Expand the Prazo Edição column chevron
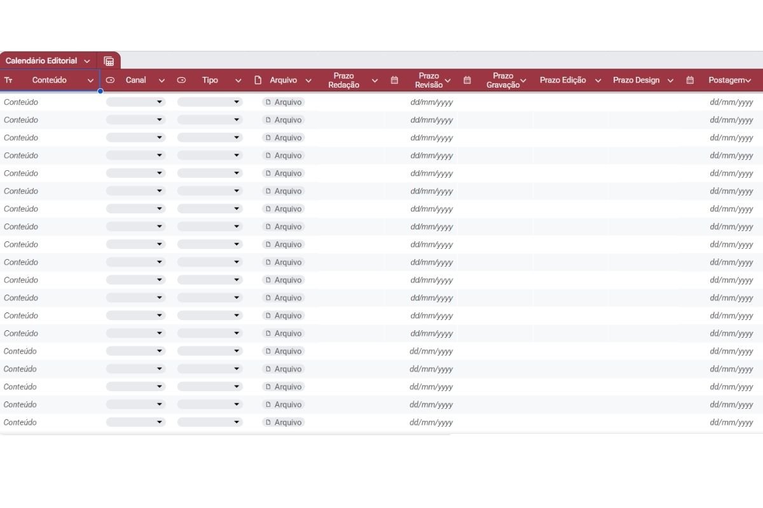 pyautogui.click(x=598, y=81)
